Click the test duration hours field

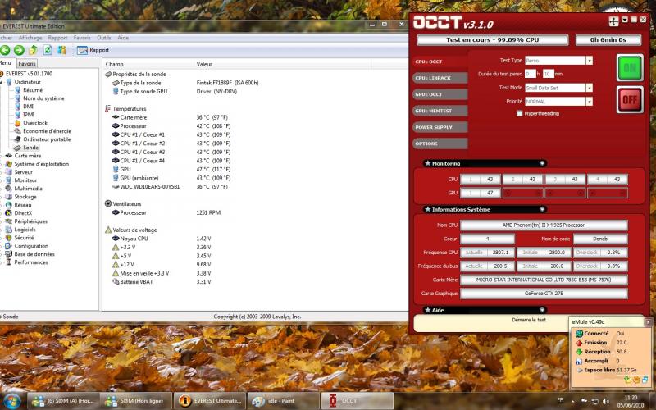pyautogui.click(x=530, y=74)
